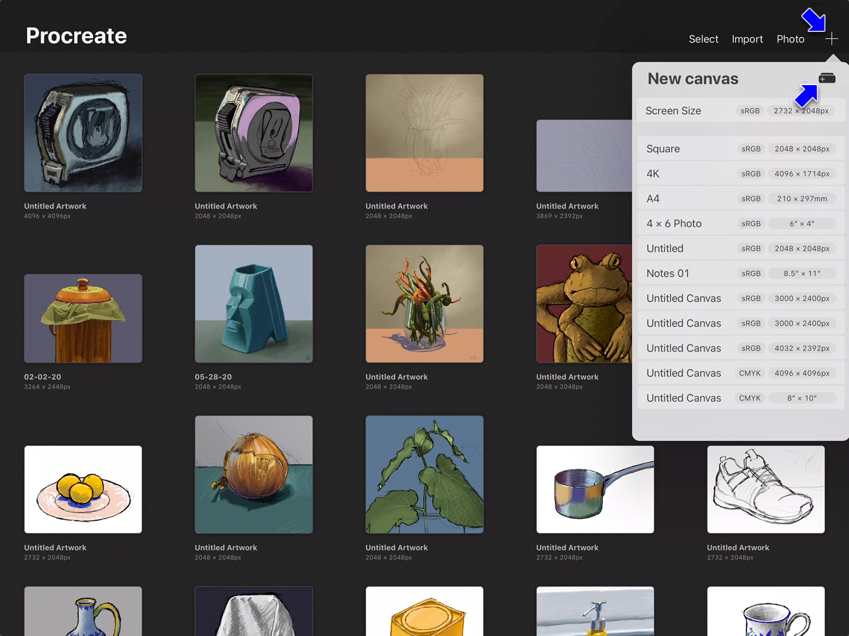Open the lemons on plate artwork

pos(83,489)
